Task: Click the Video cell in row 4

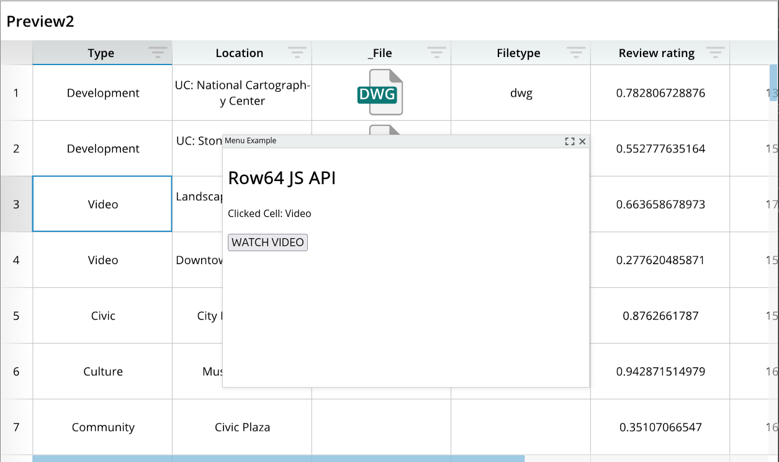Action: click(102, 260)
